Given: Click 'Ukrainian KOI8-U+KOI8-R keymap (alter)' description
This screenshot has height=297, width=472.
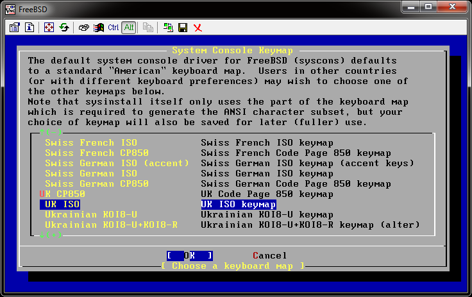Looking at the screenshot, I should pos(310,225).
